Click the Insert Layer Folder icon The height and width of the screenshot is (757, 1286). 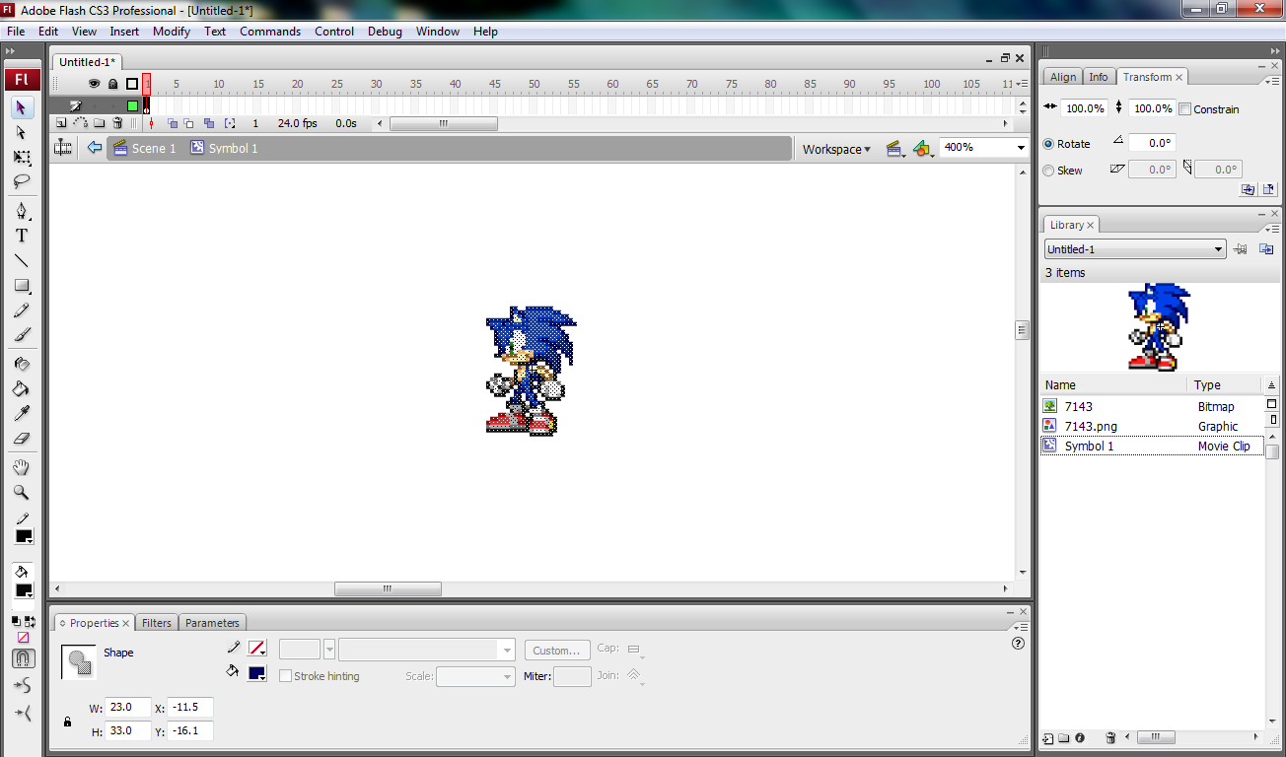[x=100, y=123]
